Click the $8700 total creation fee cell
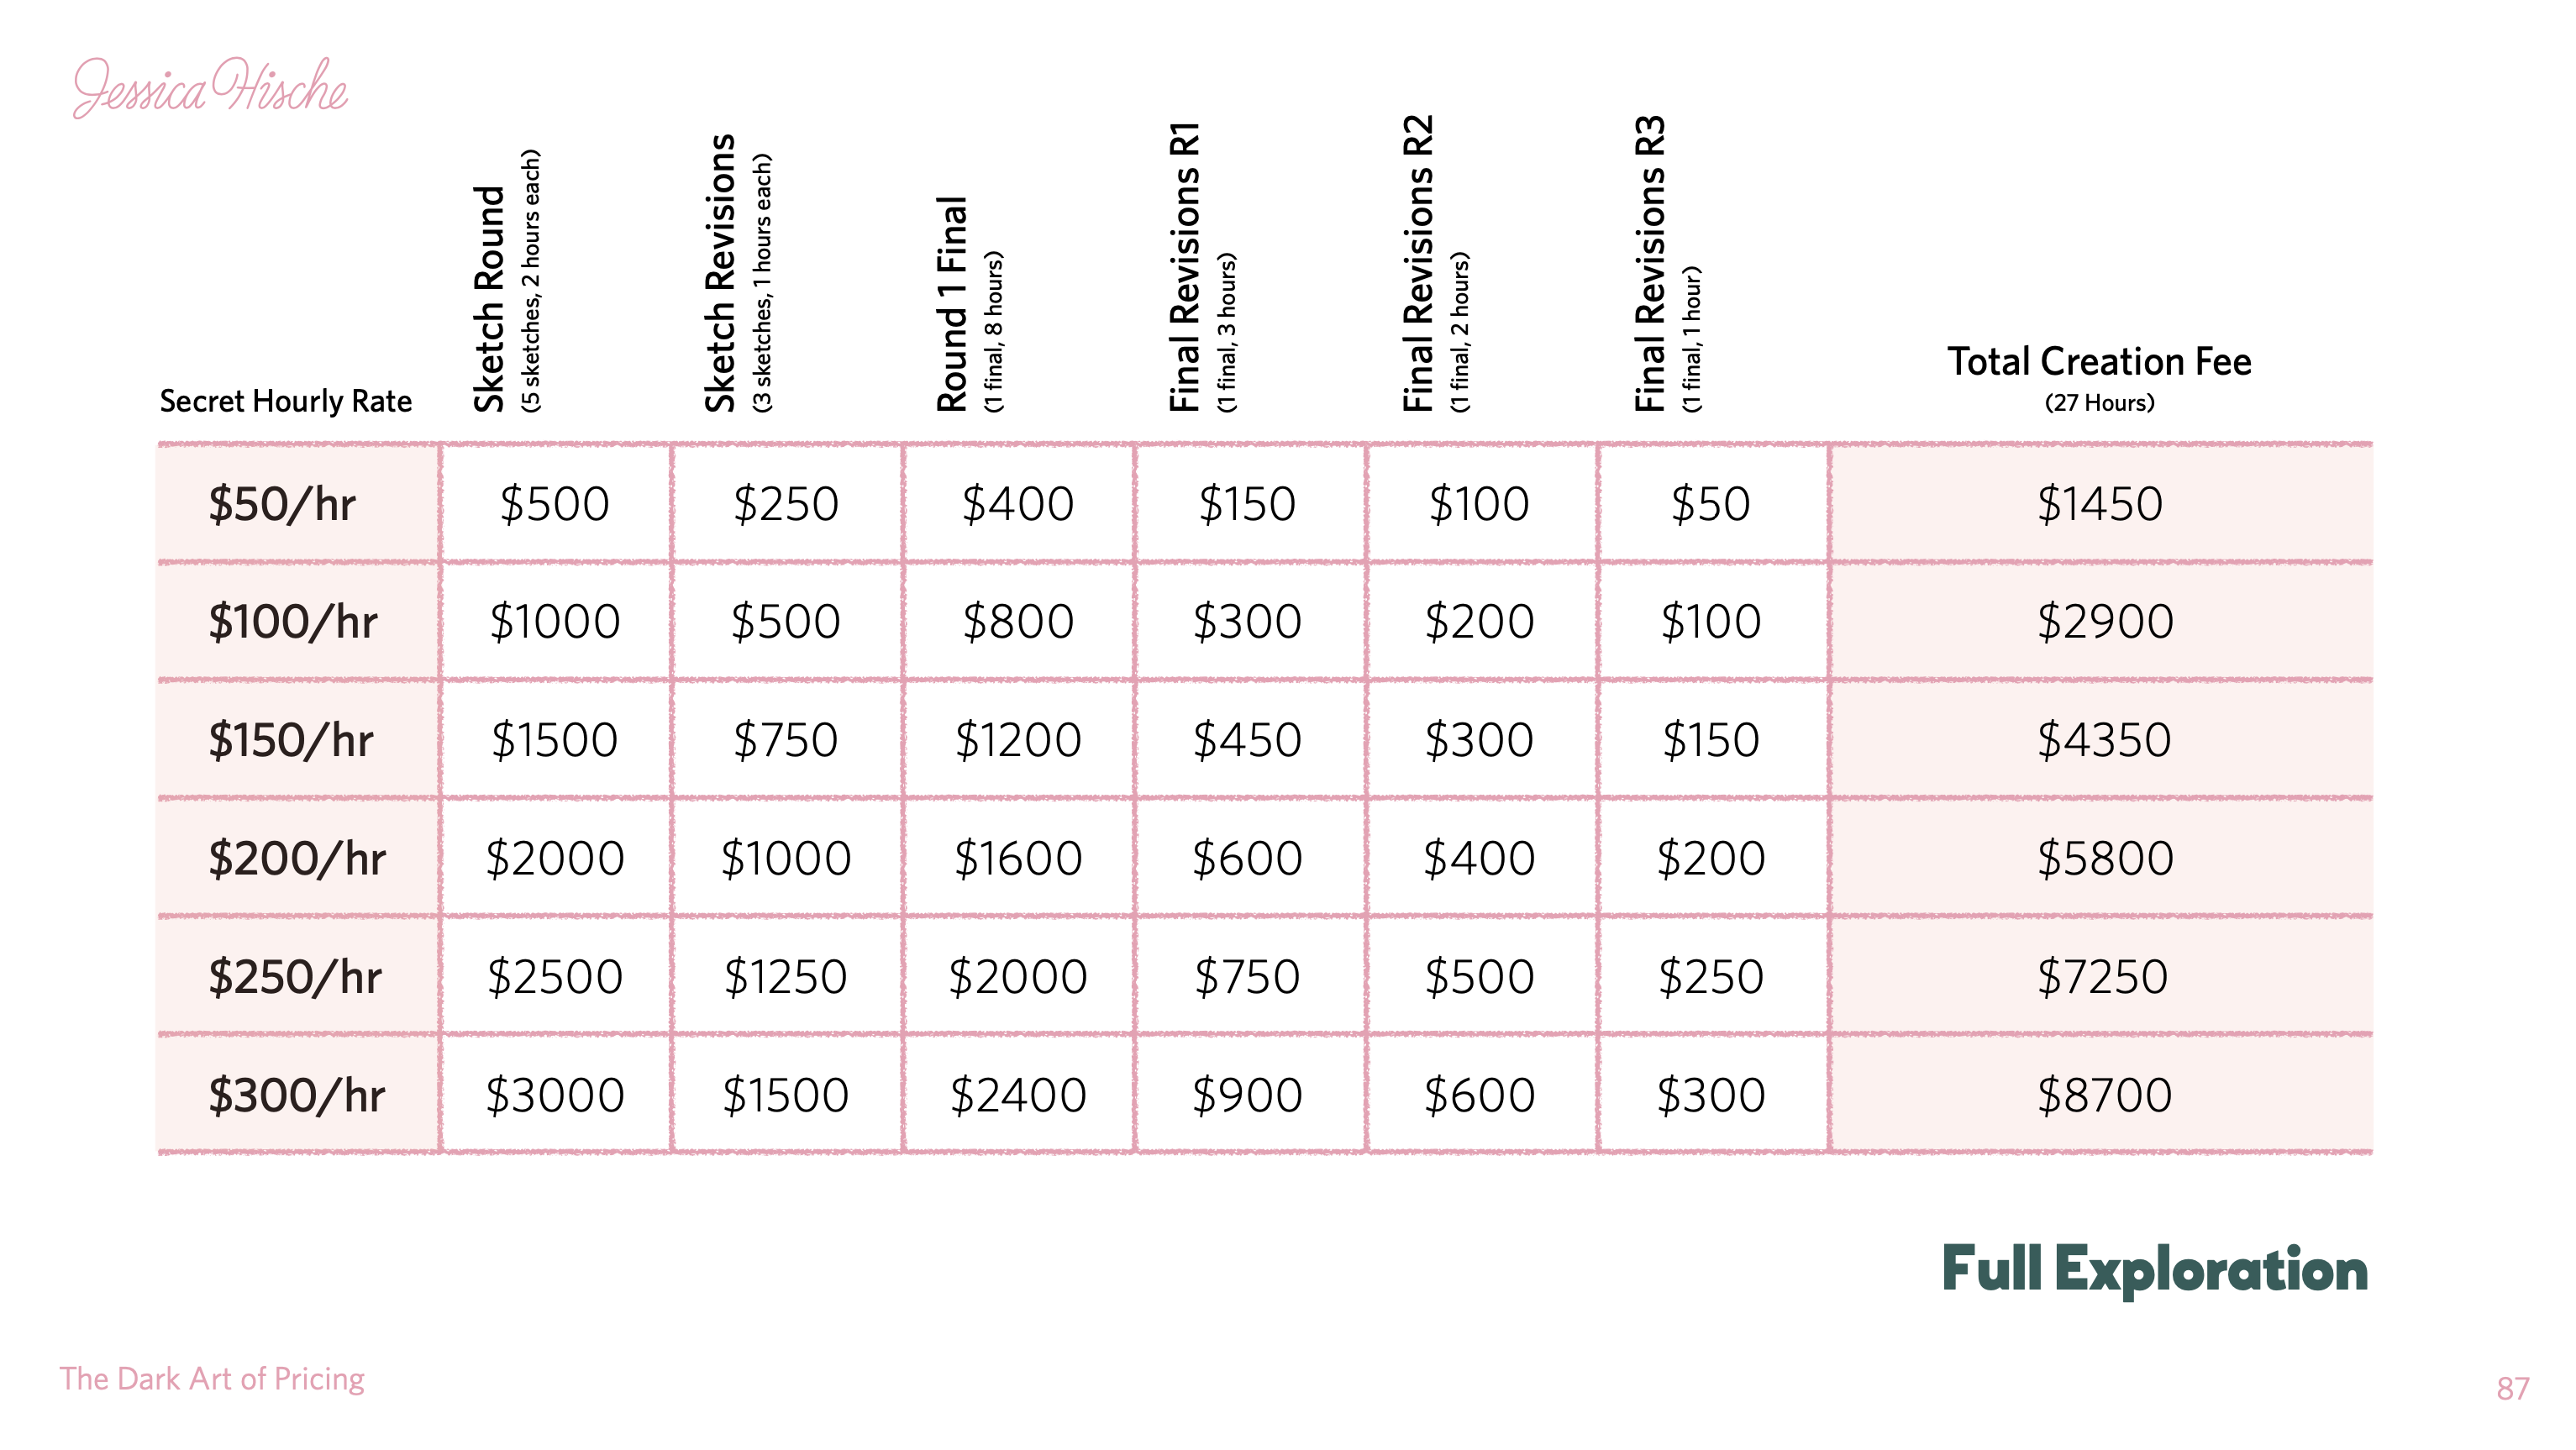Screen dimensions: 2576x1450 (2104, 1095)
